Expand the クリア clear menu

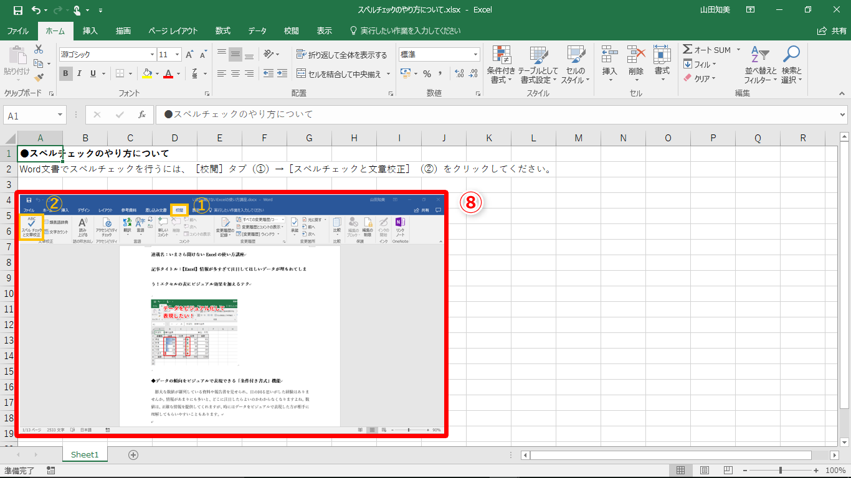click(700, 78)
